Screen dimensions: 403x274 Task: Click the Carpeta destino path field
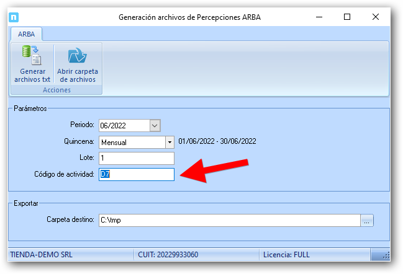pos(229,220)
